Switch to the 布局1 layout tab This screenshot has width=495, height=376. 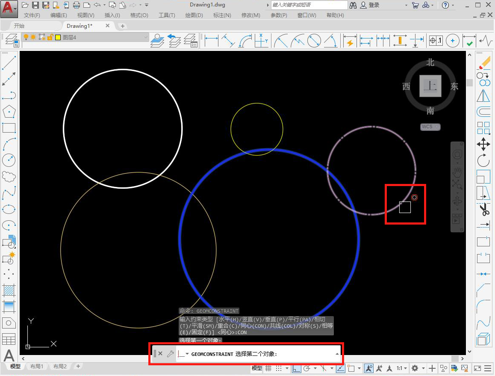tap(36, 367)
